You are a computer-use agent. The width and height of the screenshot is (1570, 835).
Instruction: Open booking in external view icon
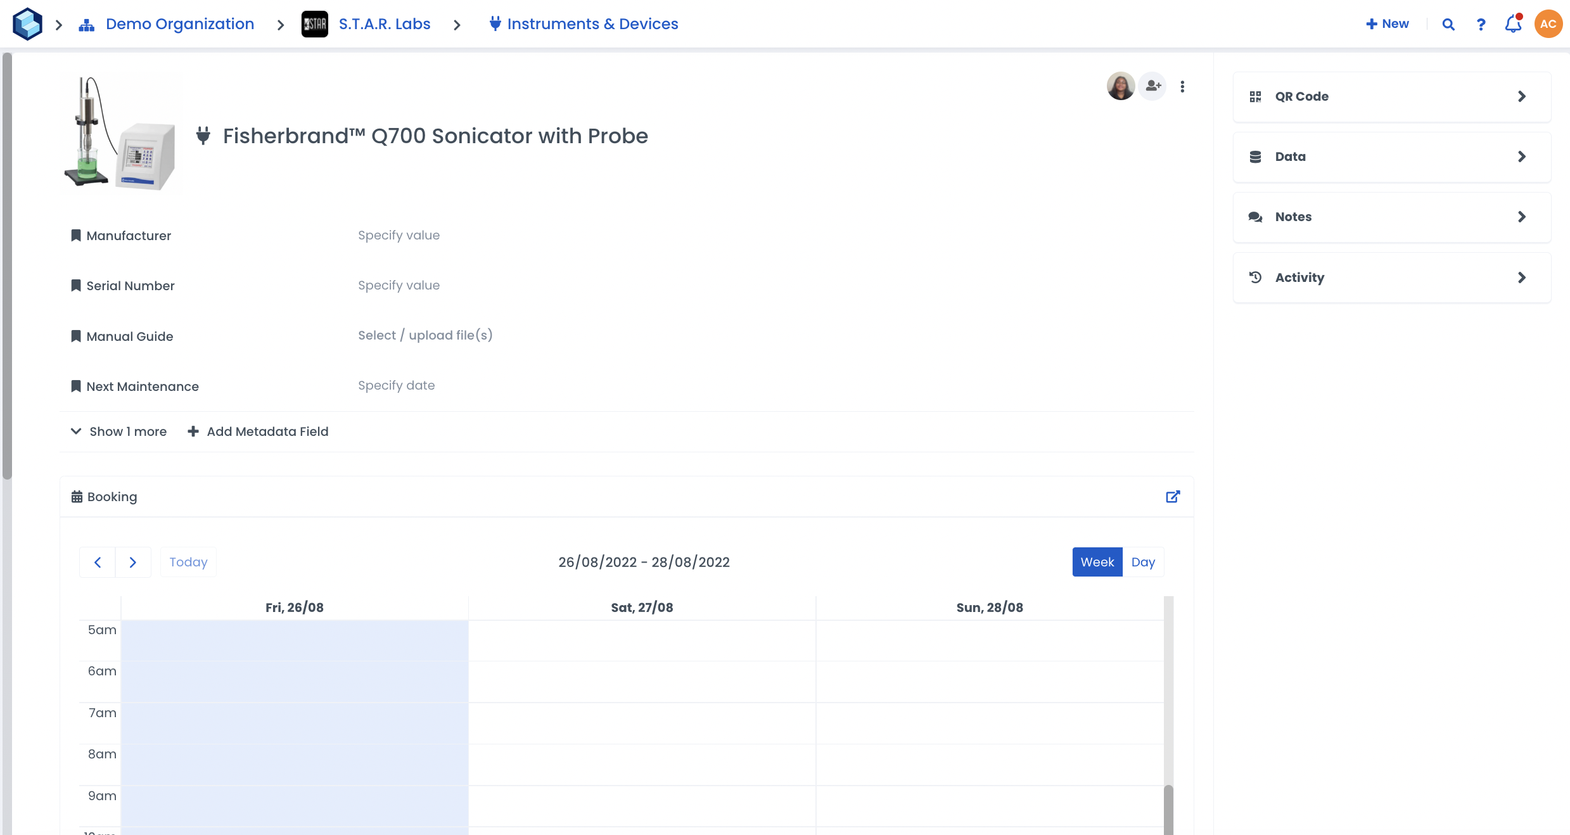click(x=1173, y=497)
